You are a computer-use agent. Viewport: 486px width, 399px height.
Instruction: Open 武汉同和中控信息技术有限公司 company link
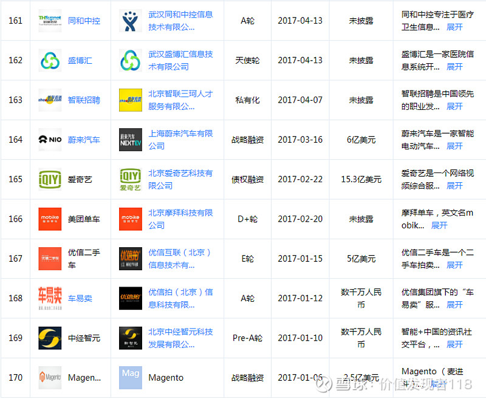tap(180, 21)
